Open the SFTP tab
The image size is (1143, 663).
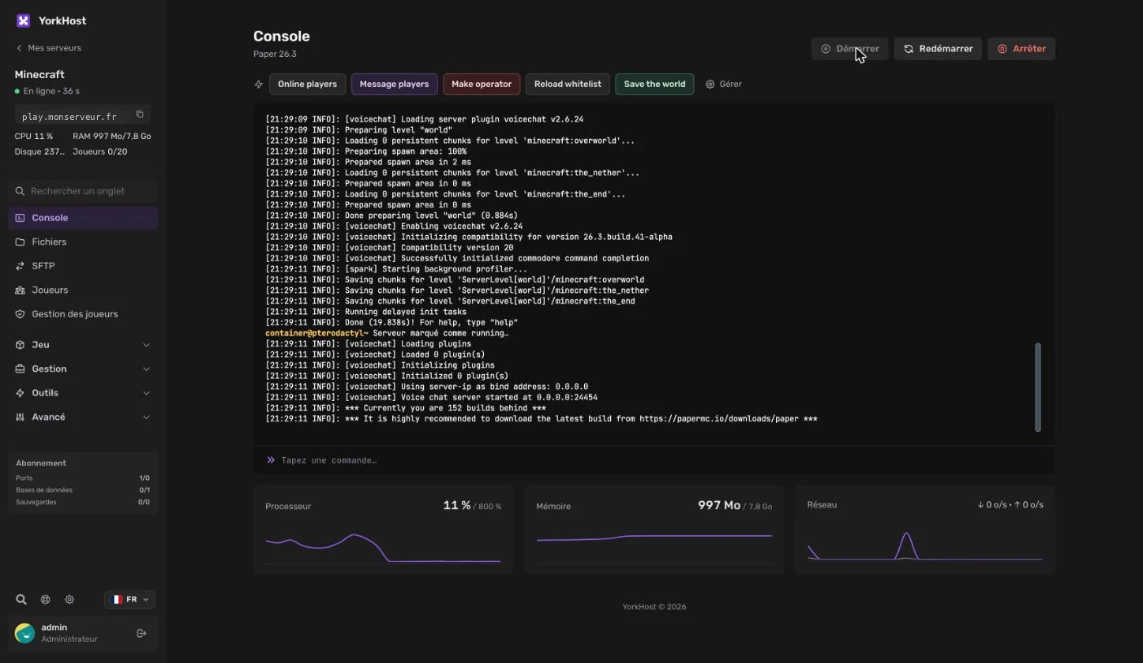83,266
